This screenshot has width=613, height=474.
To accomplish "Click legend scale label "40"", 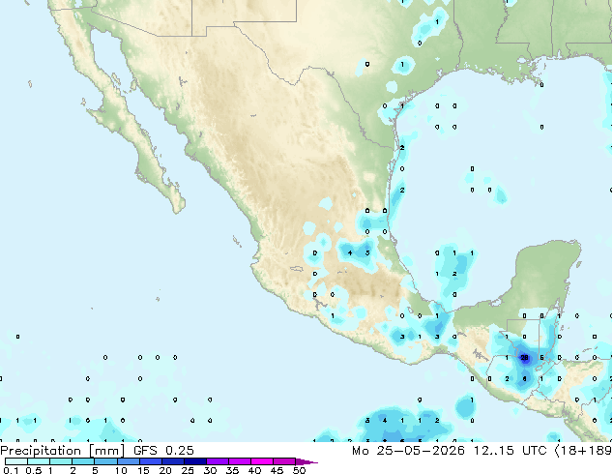I will (254, 470).
